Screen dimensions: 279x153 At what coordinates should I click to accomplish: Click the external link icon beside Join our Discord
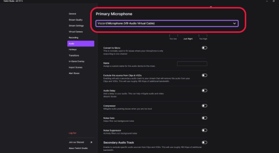tap(91, 142)
